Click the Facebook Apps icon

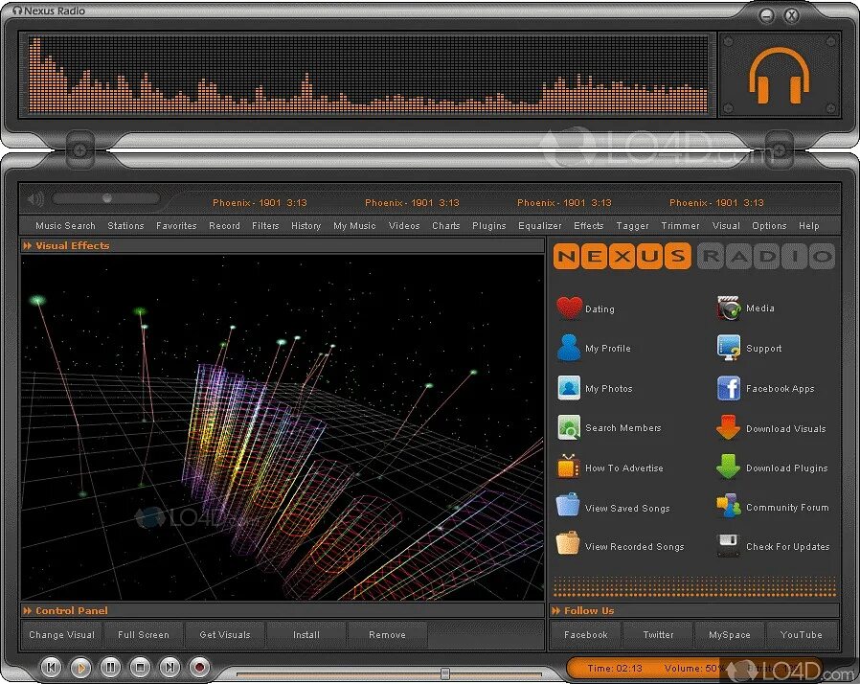[729, 388]
